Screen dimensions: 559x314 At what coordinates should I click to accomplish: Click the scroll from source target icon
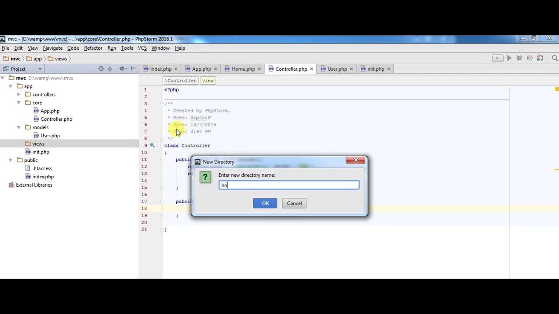pos(101,69)
